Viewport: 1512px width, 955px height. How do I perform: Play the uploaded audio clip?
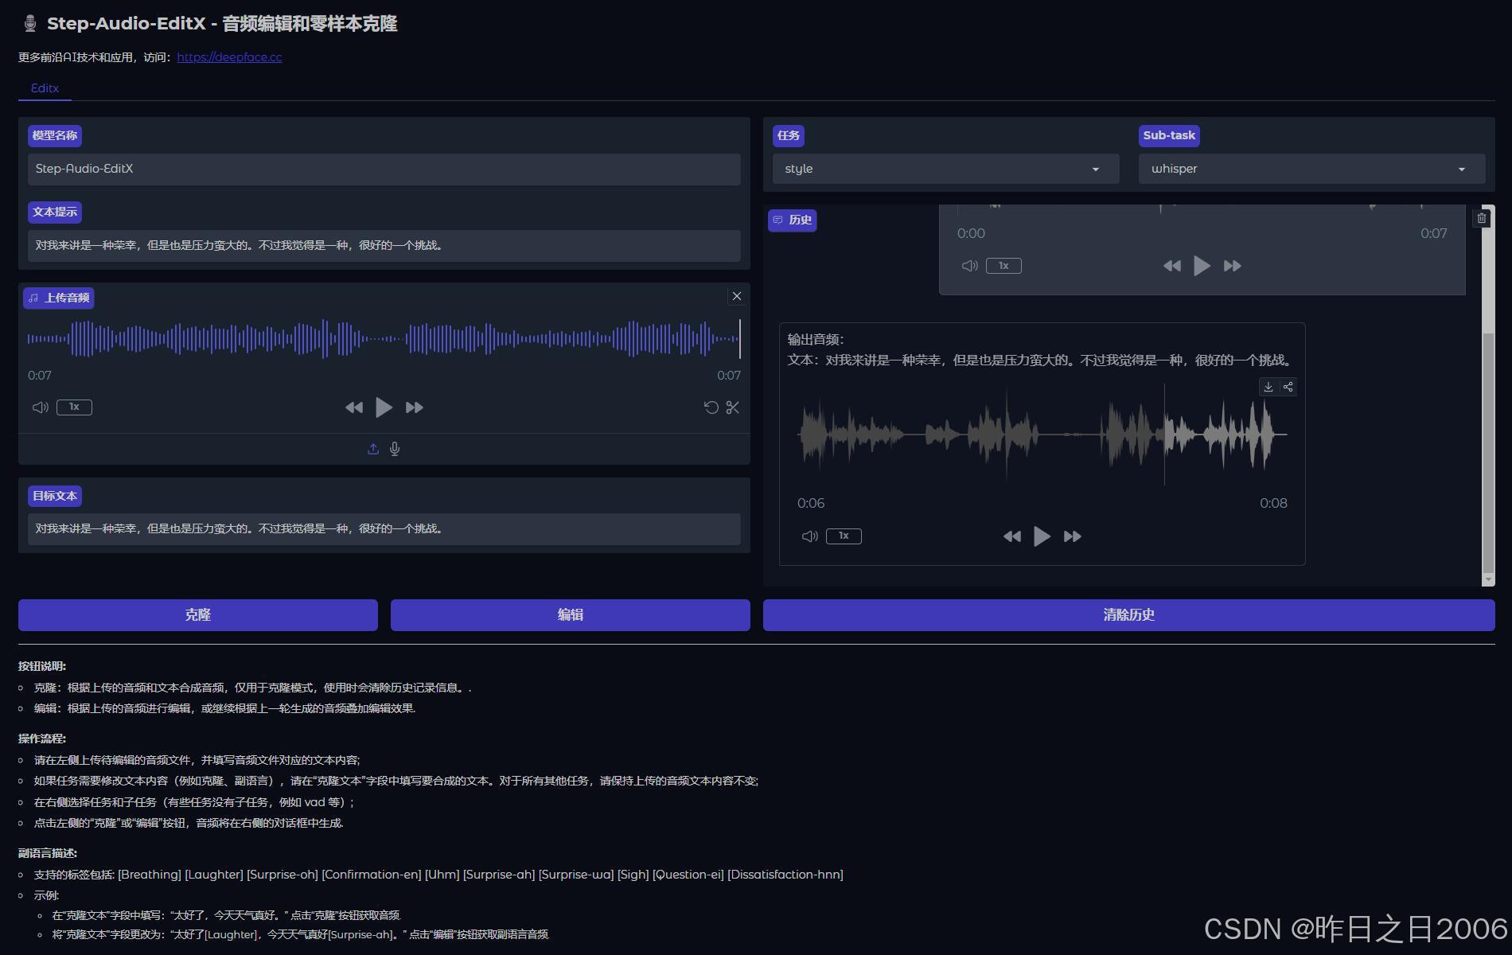384,407
